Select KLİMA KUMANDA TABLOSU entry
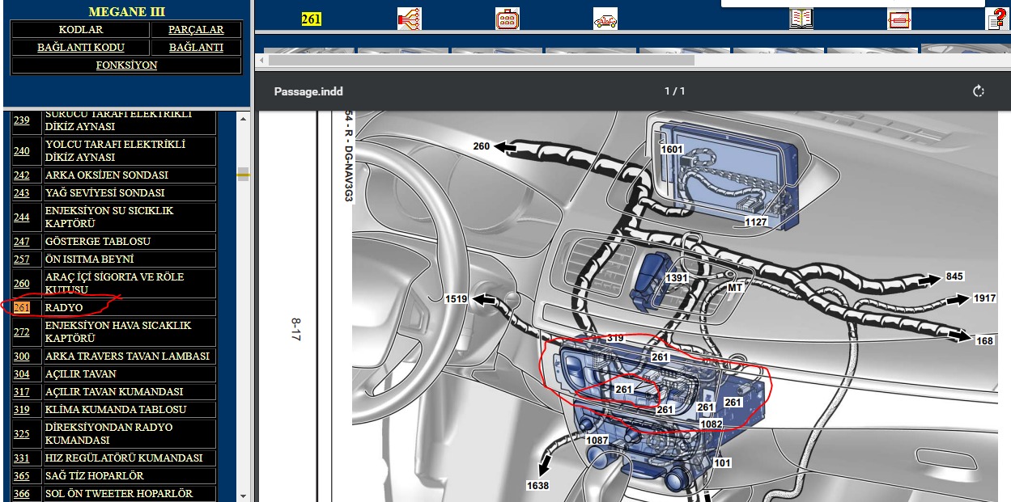This screenshot has height=502, width=1011. [116, 410]
